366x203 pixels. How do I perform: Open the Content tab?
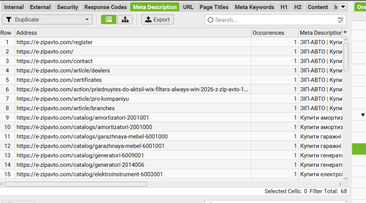point(318,7)
